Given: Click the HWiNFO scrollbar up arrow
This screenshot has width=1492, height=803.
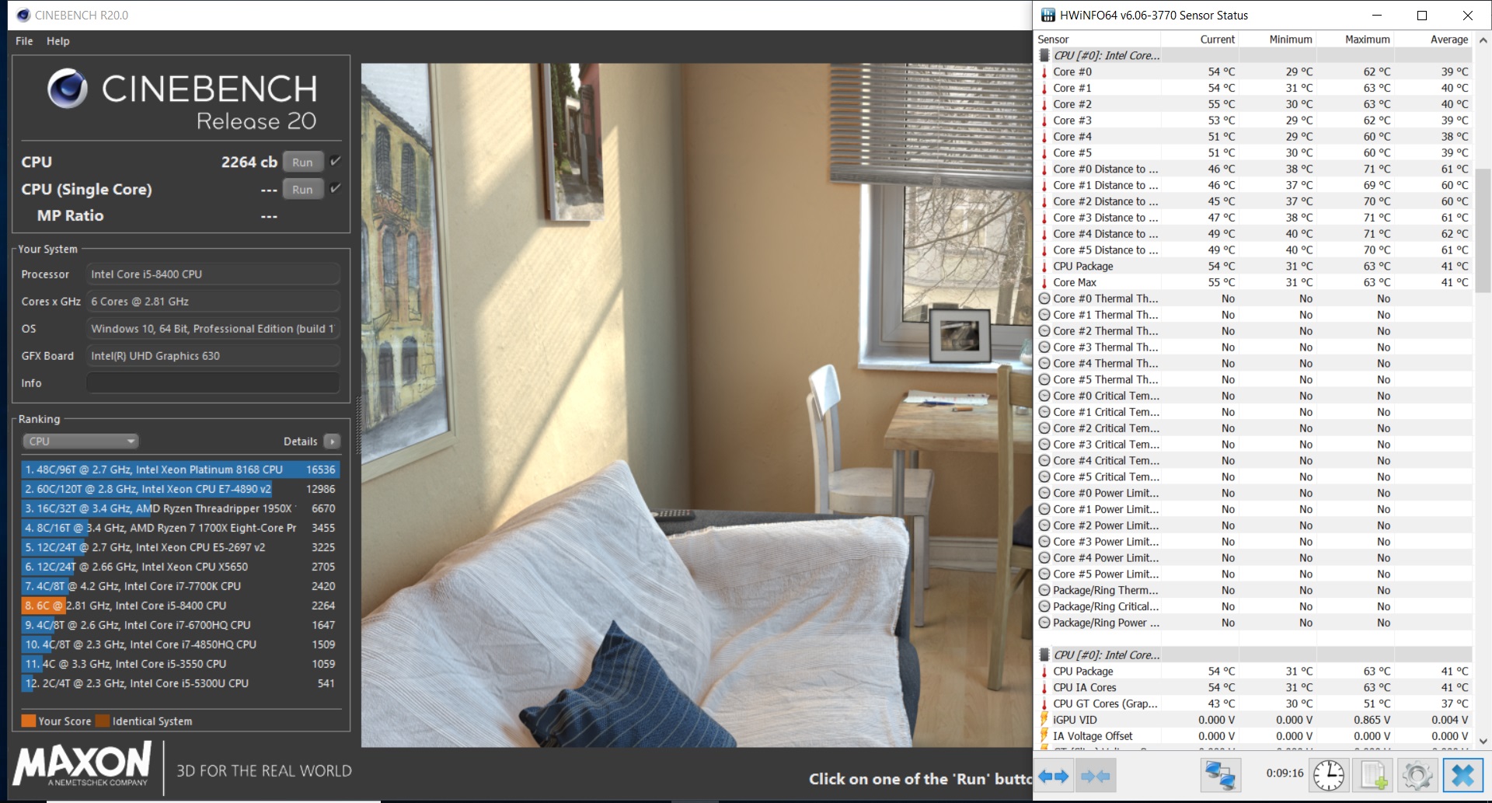Looking at the screenshot, I should (x=1483, y=40).
